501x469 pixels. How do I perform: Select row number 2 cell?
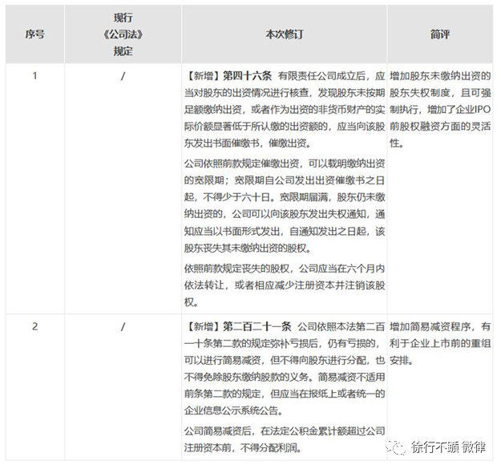pyautogui.click(x=34, y=327)
